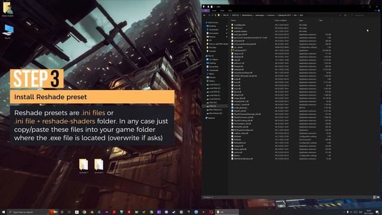Open the View ribbon tab
Viewport: 382px width, 215px height.
click(x=230, y=11)
